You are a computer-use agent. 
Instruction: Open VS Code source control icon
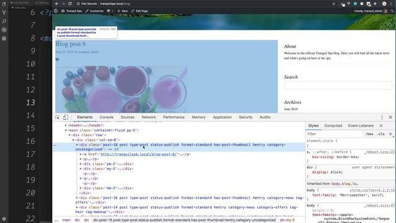pos(4,12)
